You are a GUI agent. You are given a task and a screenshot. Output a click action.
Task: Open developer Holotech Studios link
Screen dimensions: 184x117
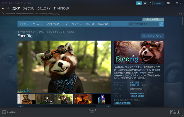click(x=137, y=93)
